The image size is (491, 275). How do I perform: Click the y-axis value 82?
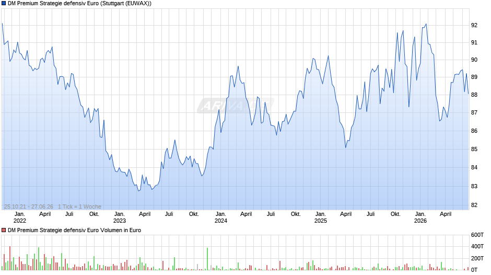click(474, 205)
